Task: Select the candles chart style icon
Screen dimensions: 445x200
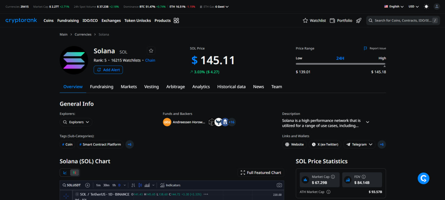Action: click(140, 185)
